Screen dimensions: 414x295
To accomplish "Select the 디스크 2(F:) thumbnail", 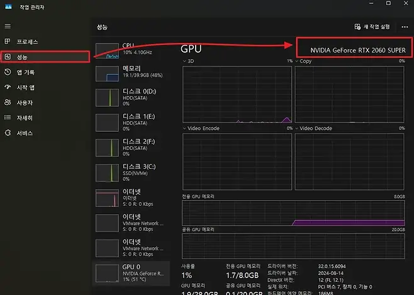I will [107, 147].
